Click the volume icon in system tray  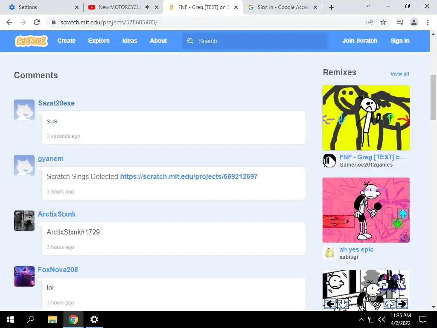pos(382,319)
